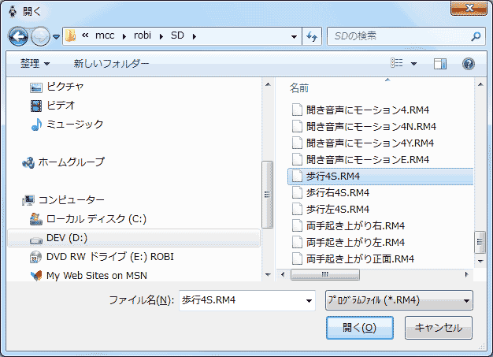Screen dimensions: 493x357
Task: Click the refresh button beside address bar
Action: 312,36
